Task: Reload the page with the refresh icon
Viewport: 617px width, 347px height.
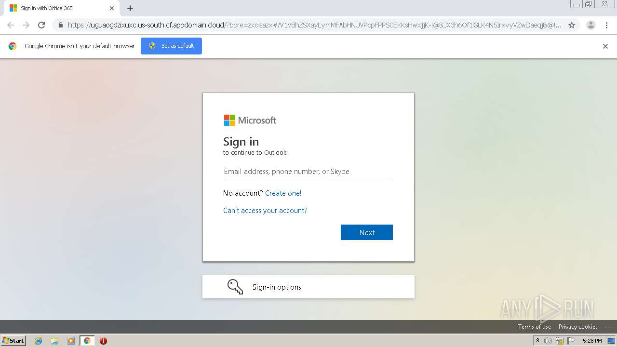Action: tap(41, 25)
